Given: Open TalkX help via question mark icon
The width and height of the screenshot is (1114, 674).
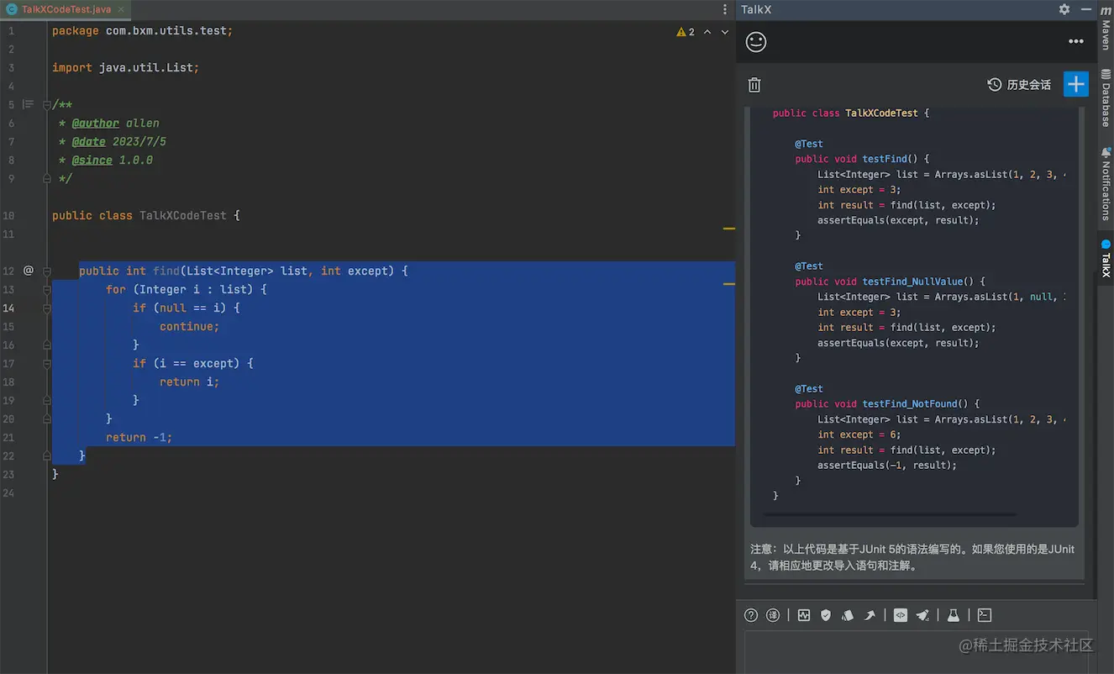Looking at the screenshot, I should point(751,615).
